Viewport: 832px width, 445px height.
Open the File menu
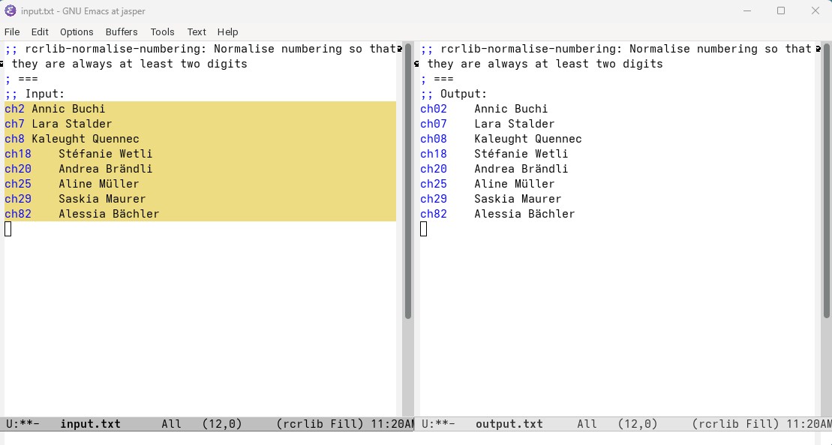[x=12, y=32]
